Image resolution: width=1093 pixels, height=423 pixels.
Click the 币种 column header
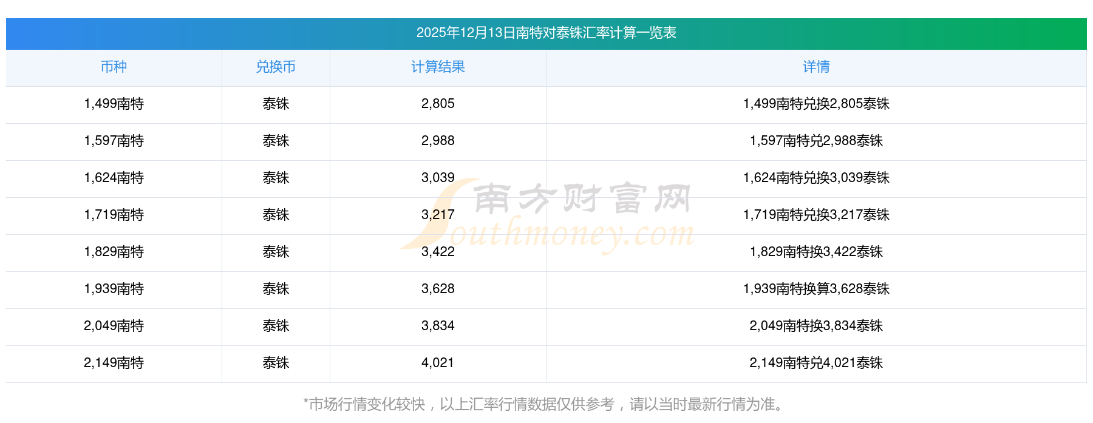point(114,67)
